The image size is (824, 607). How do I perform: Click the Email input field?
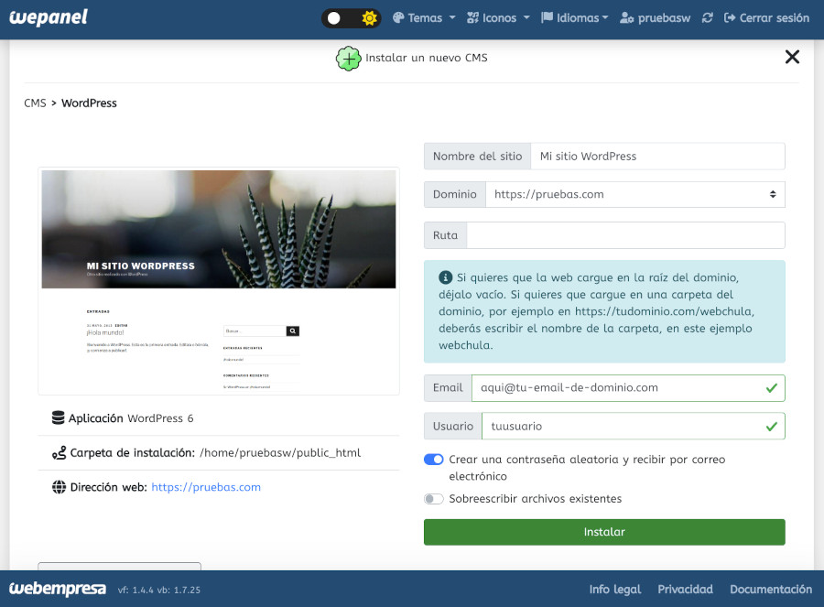pyautogui.click(x=628, y=388)
